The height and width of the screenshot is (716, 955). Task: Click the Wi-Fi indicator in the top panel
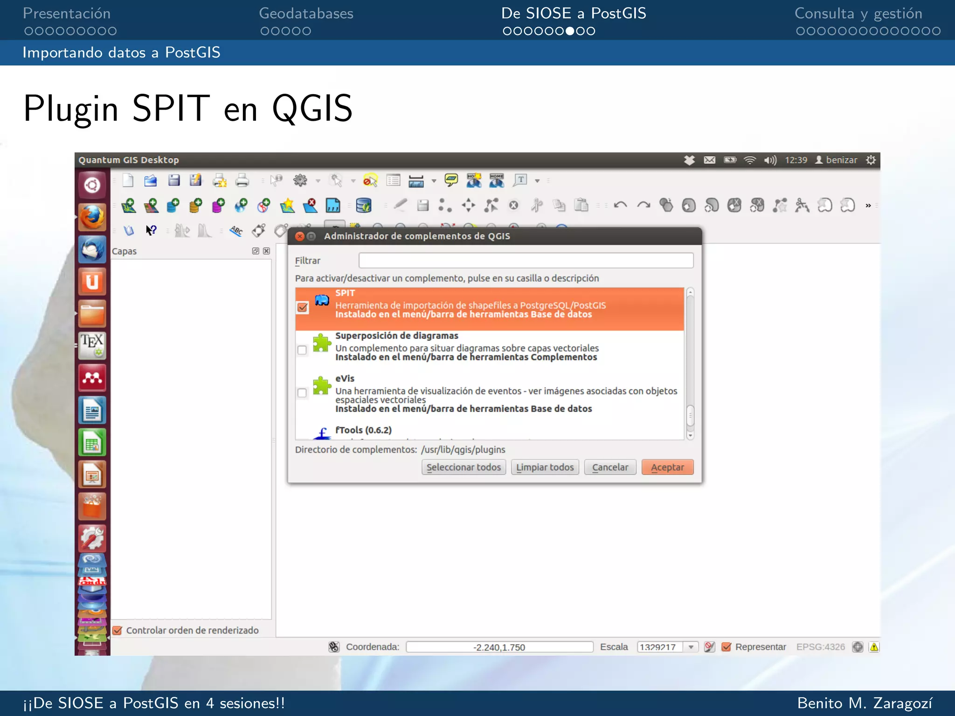coord(749,160)
